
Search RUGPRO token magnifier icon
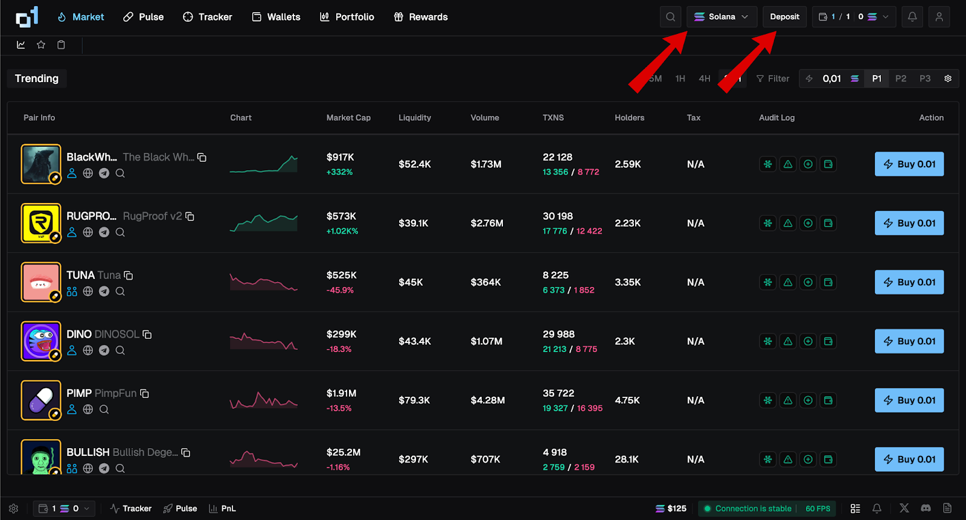click(x=120, y=233)
